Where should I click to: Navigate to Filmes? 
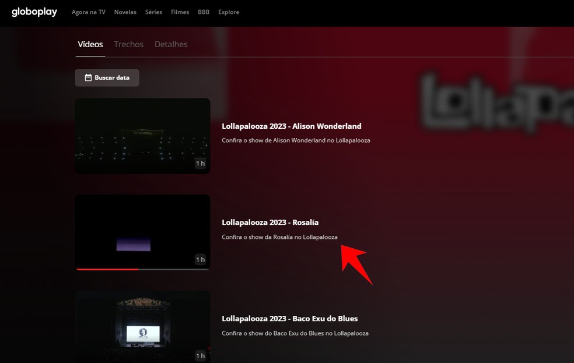180,12
